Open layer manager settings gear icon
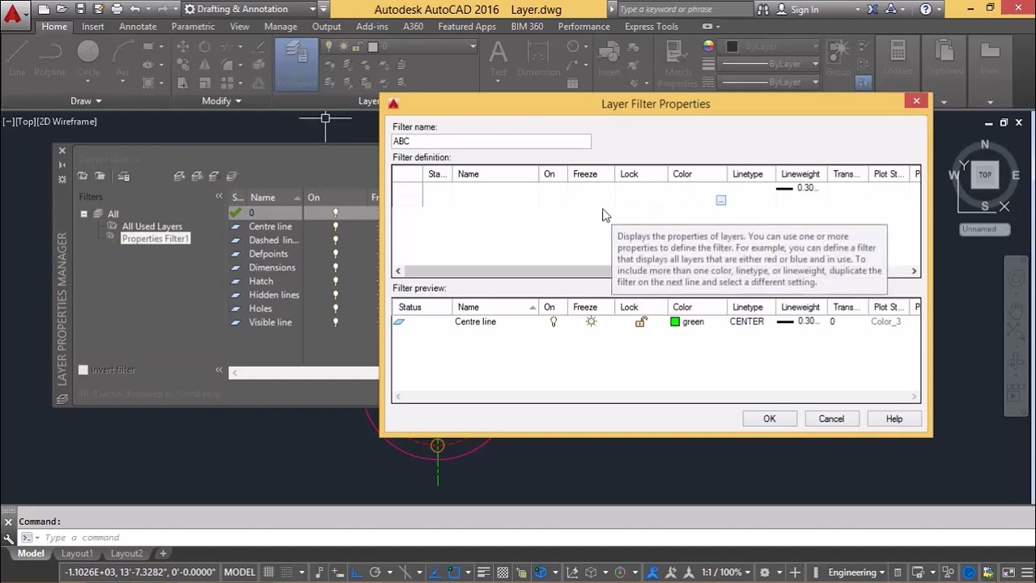The image size is (1036, 583). point(62,179)
